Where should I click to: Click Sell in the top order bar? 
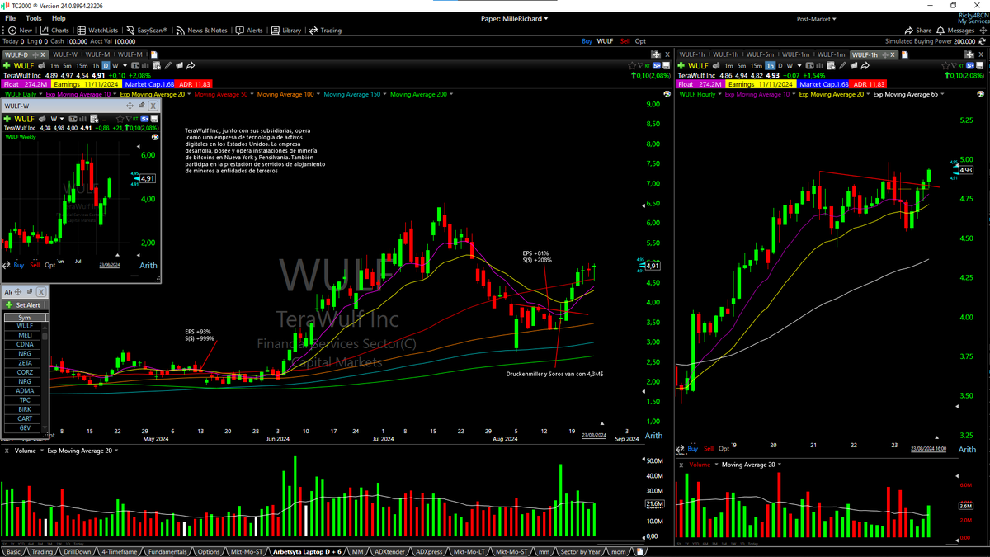(x=625, y=40)
